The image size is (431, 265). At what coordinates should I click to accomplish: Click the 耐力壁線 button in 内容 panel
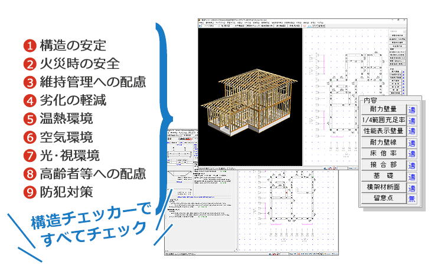click(383, 143)
